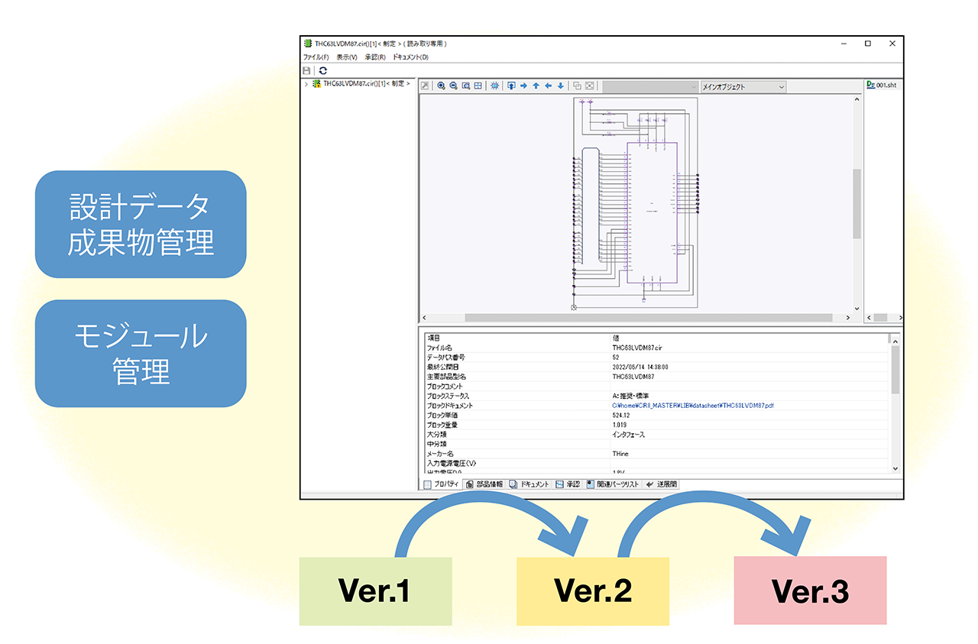978x644 pixels.
Task: Open the メインオブジェクト dropdown
Action: click(742, 87)
